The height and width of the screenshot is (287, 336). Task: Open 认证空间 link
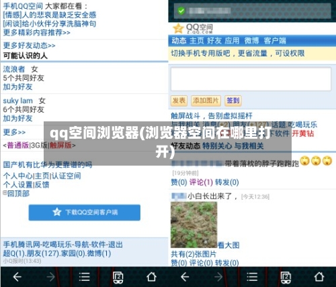coord(67,176)
